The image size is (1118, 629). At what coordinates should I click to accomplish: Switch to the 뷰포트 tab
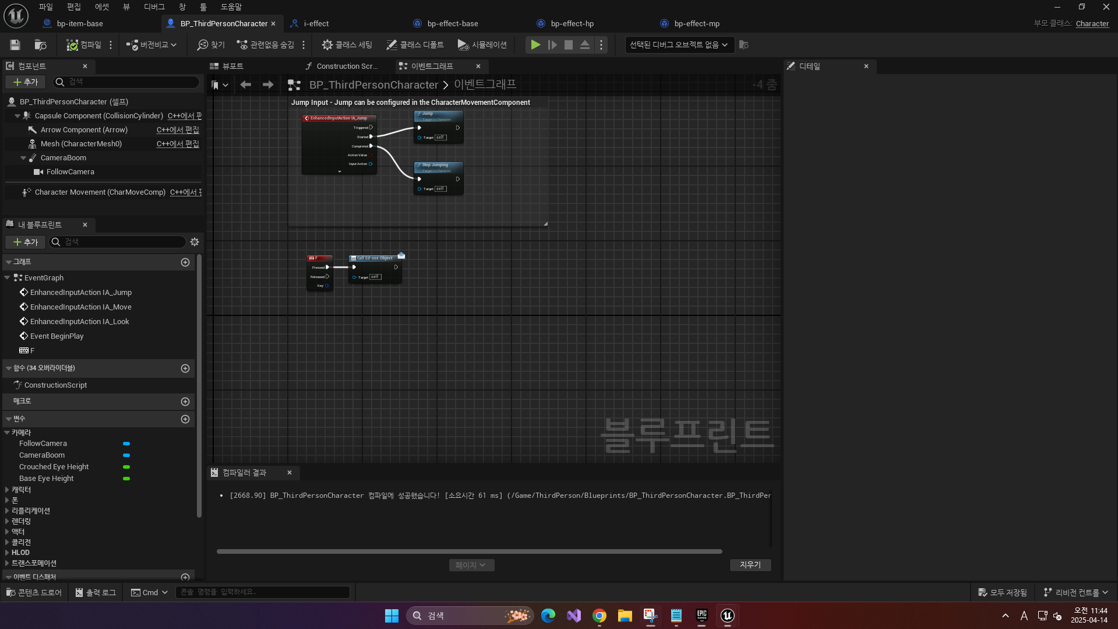click(x=233, y=66)
